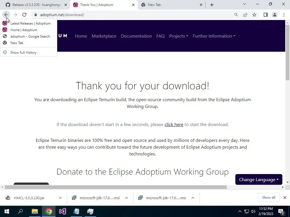This screenshot has height=217, width=290.
Task: Open Chrome three-dot menu
Action: tap(284, 15)
